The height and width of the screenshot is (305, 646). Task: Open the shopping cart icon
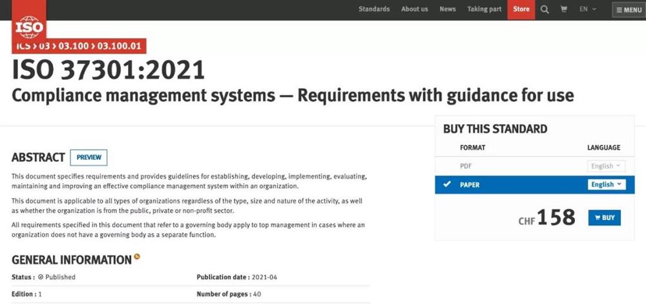(x=563, y=9)
